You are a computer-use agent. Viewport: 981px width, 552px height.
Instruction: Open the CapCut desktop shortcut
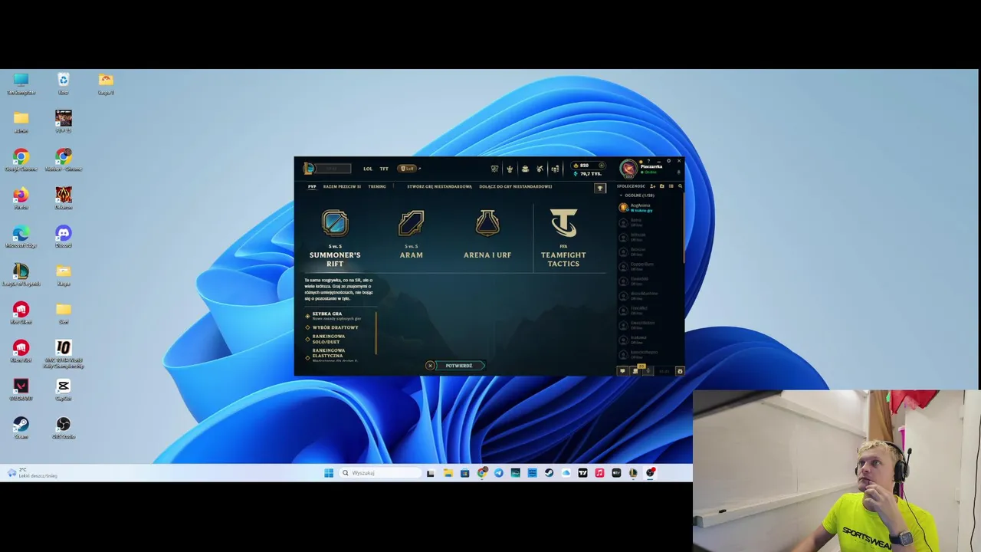click(x=64, y=389)
